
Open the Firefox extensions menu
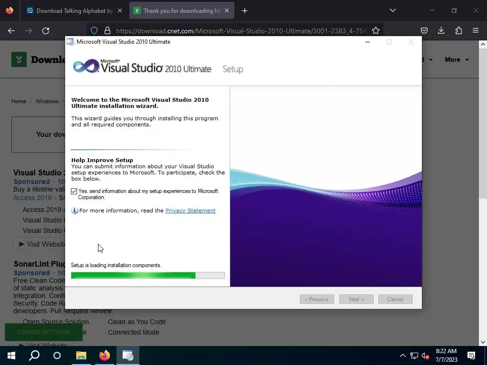click(458, 30)
